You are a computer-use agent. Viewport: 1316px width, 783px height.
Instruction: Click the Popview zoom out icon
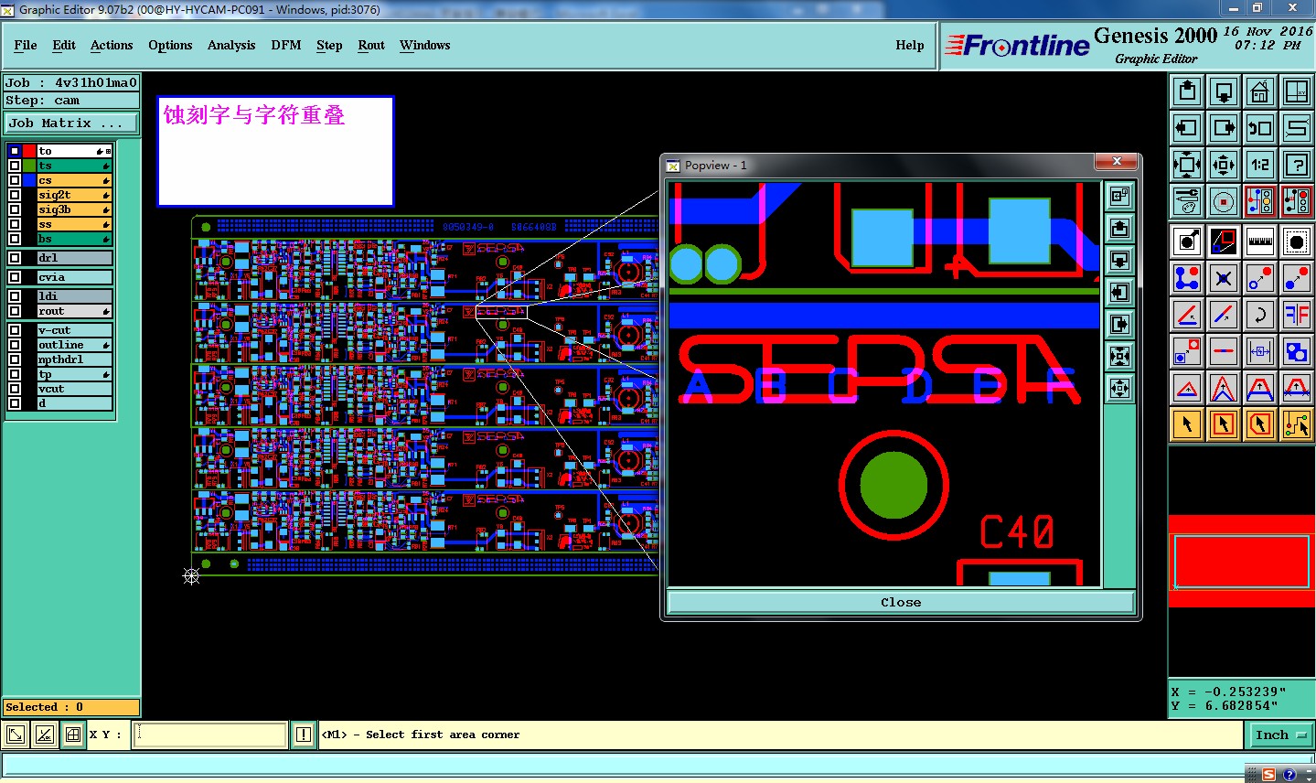coord(1120,388)
